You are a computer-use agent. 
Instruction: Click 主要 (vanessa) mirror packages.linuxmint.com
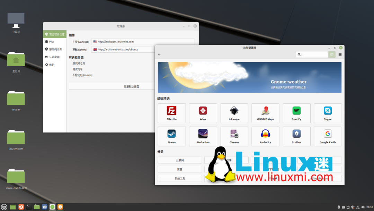coord(143,42)
